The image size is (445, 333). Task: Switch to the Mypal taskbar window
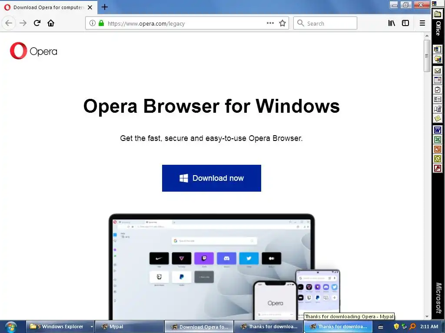129,326
